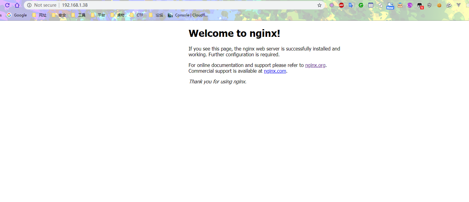Open the Google Translate extension
Image resolution: width=469 pixels, height=202 pixels.
pos(351,5)
